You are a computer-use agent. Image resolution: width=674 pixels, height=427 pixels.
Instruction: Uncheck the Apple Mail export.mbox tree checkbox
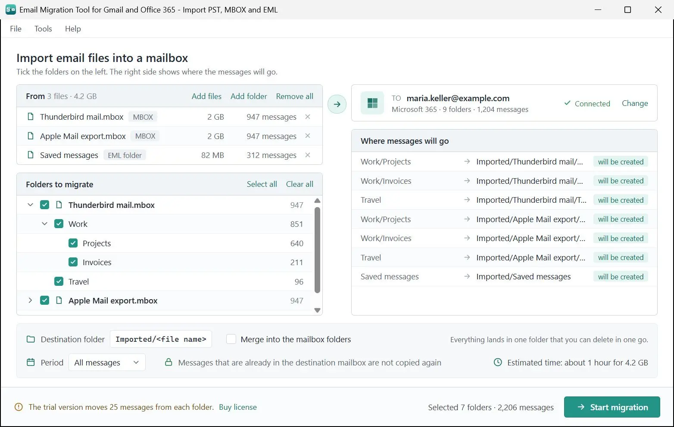44,300
